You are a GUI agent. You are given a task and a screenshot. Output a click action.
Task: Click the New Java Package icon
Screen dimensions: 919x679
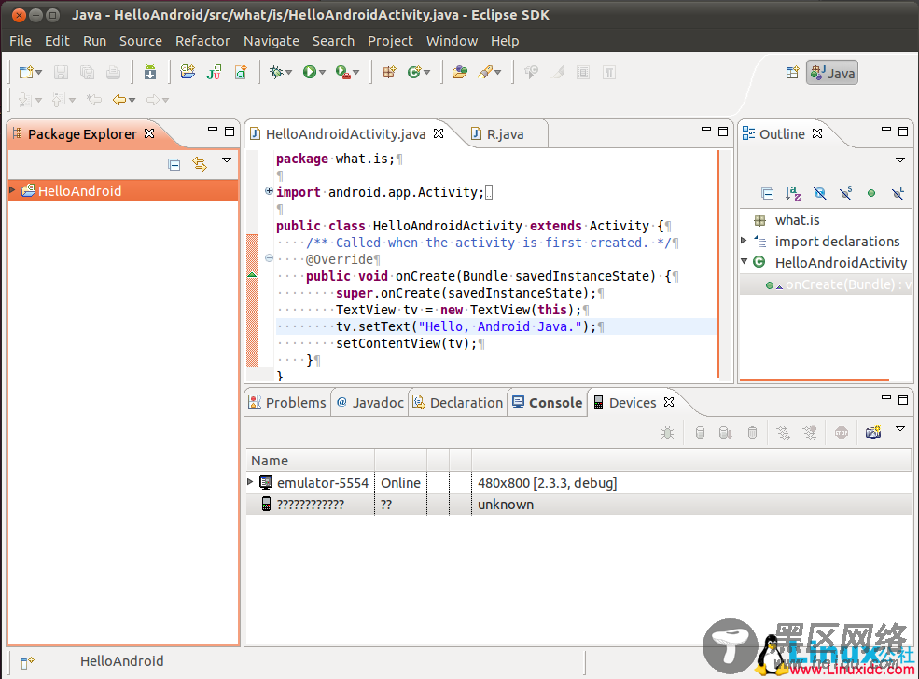coord(389,72)
